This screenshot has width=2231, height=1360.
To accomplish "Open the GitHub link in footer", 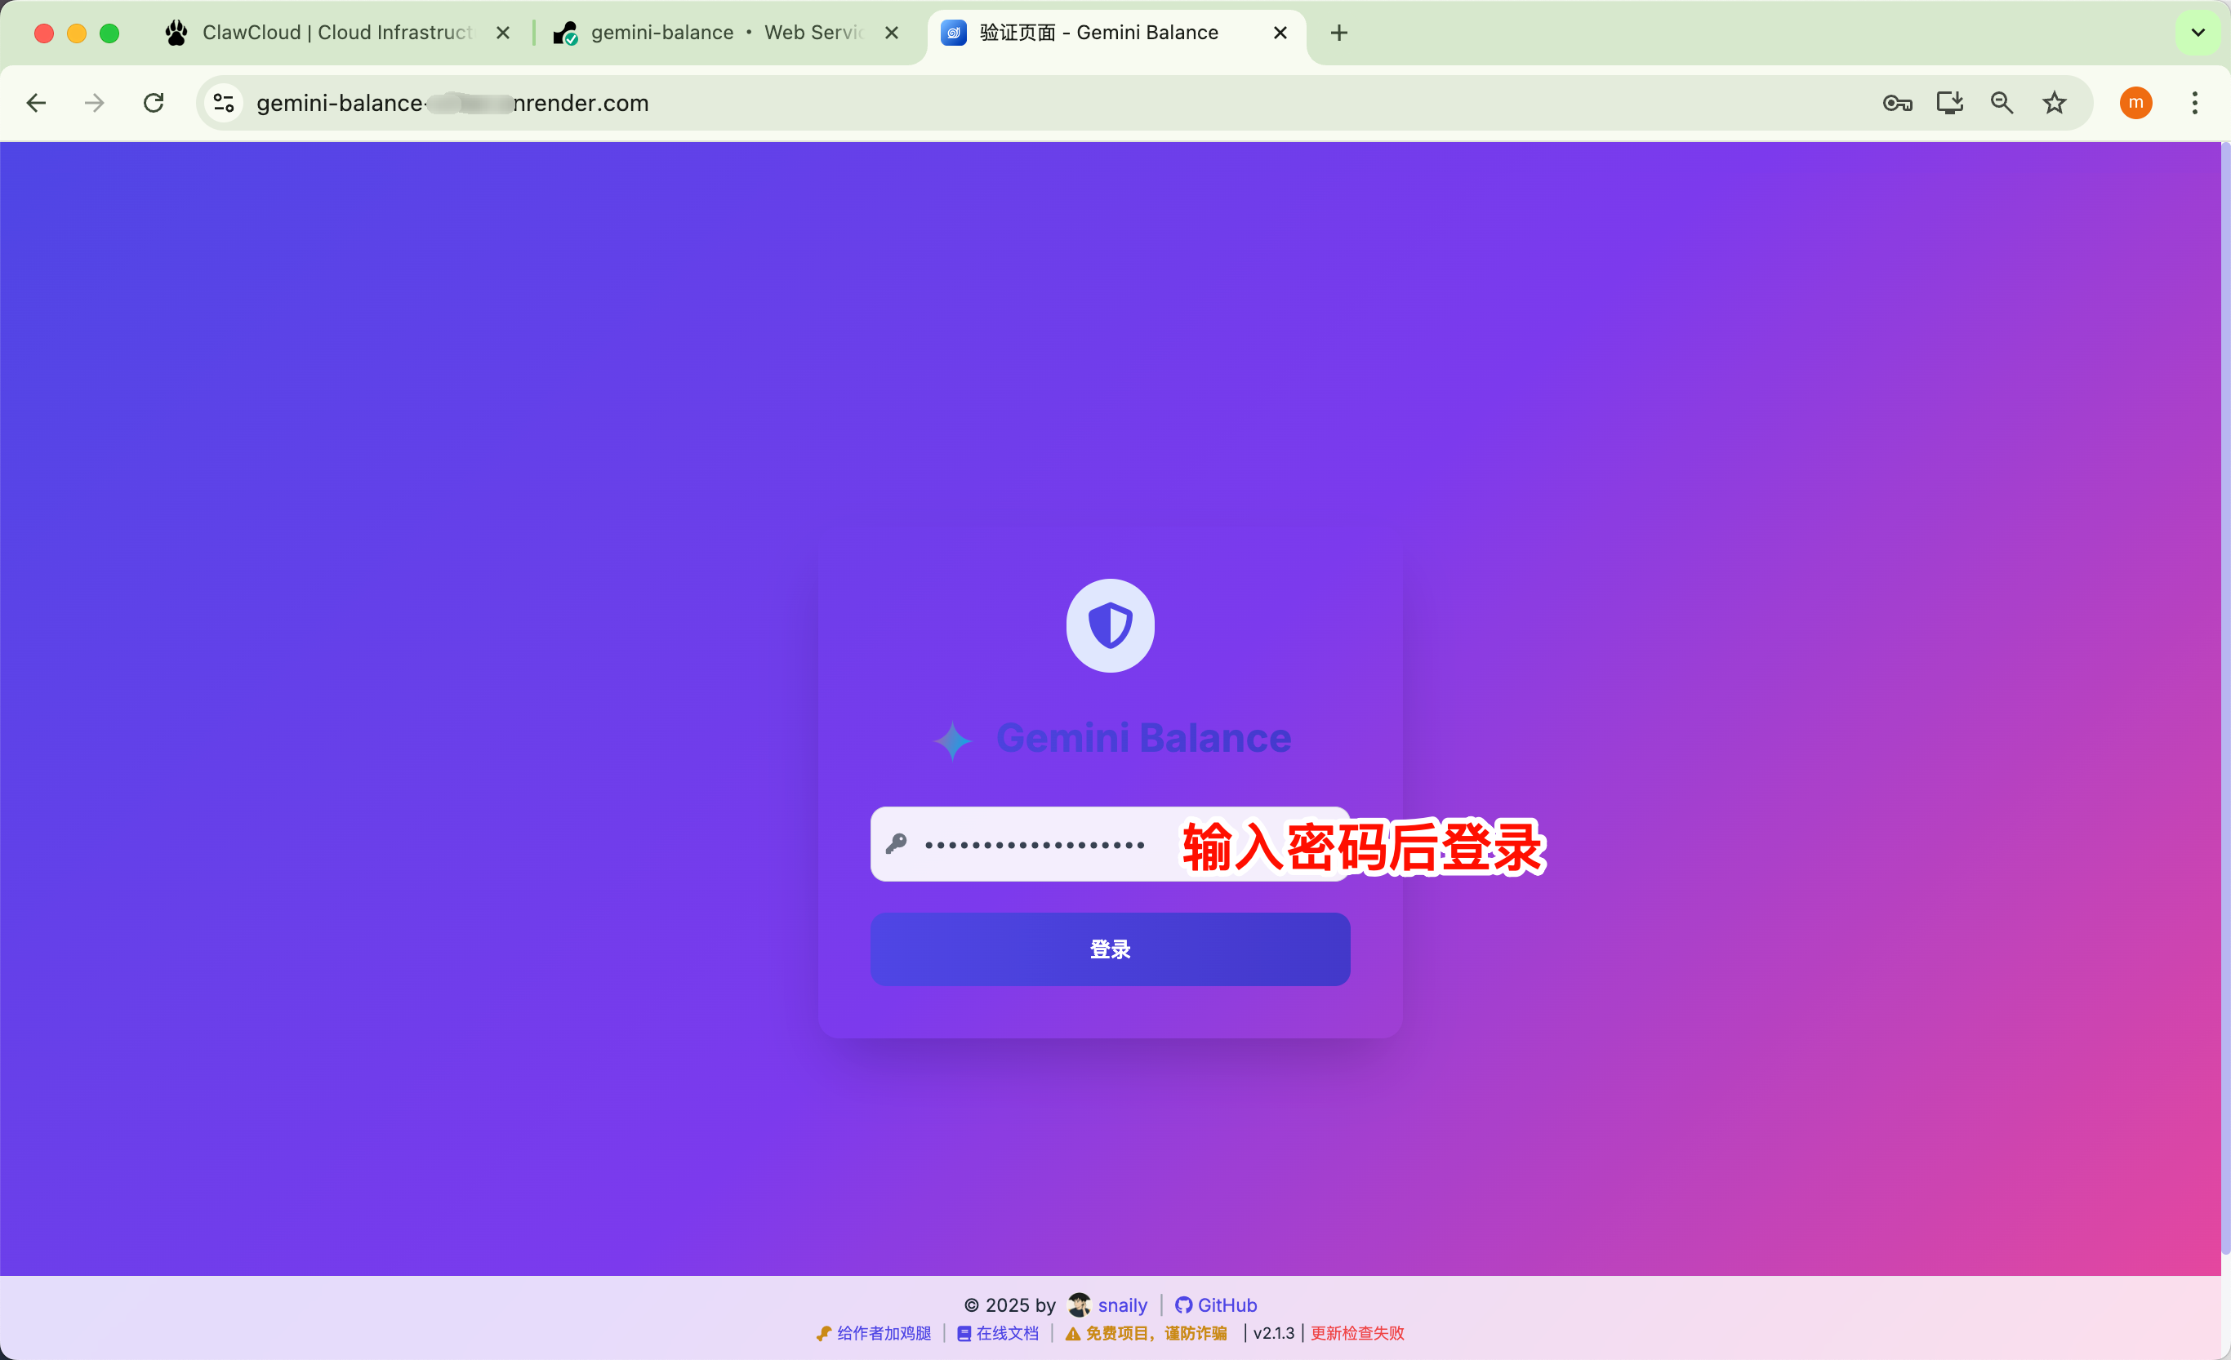I will 1216,1304.
